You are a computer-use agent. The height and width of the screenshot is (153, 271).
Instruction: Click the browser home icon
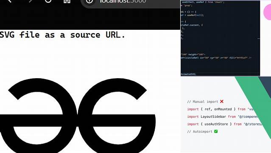pos(67,1)
